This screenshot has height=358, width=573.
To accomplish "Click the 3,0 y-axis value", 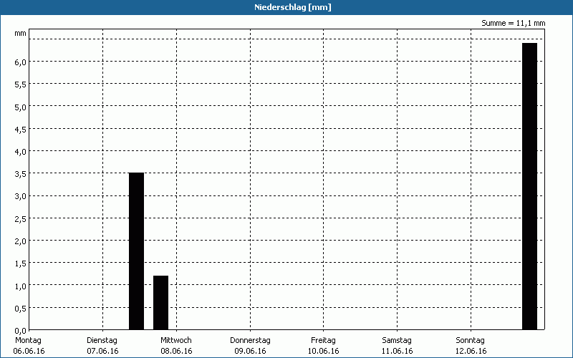I will tap(21, 196).
